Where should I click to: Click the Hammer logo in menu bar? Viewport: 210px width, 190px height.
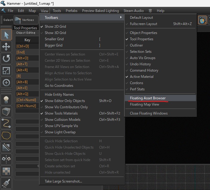tap(3, 10)
